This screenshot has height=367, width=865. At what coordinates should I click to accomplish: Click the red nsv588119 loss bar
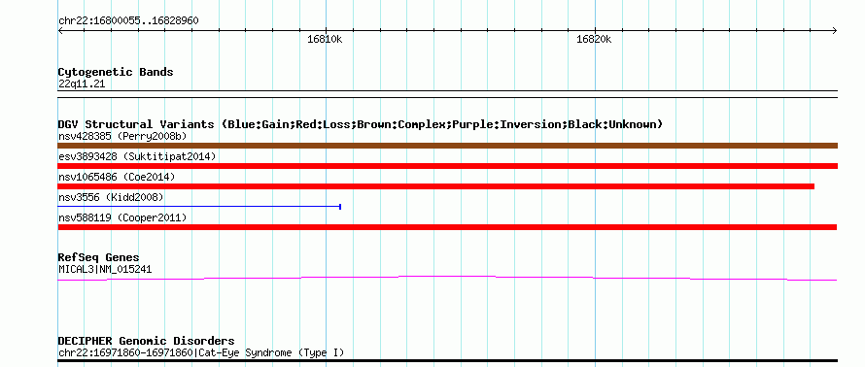coord(447,227)
